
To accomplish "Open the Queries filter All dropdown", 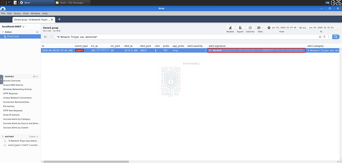I will [x=35, y=77].
